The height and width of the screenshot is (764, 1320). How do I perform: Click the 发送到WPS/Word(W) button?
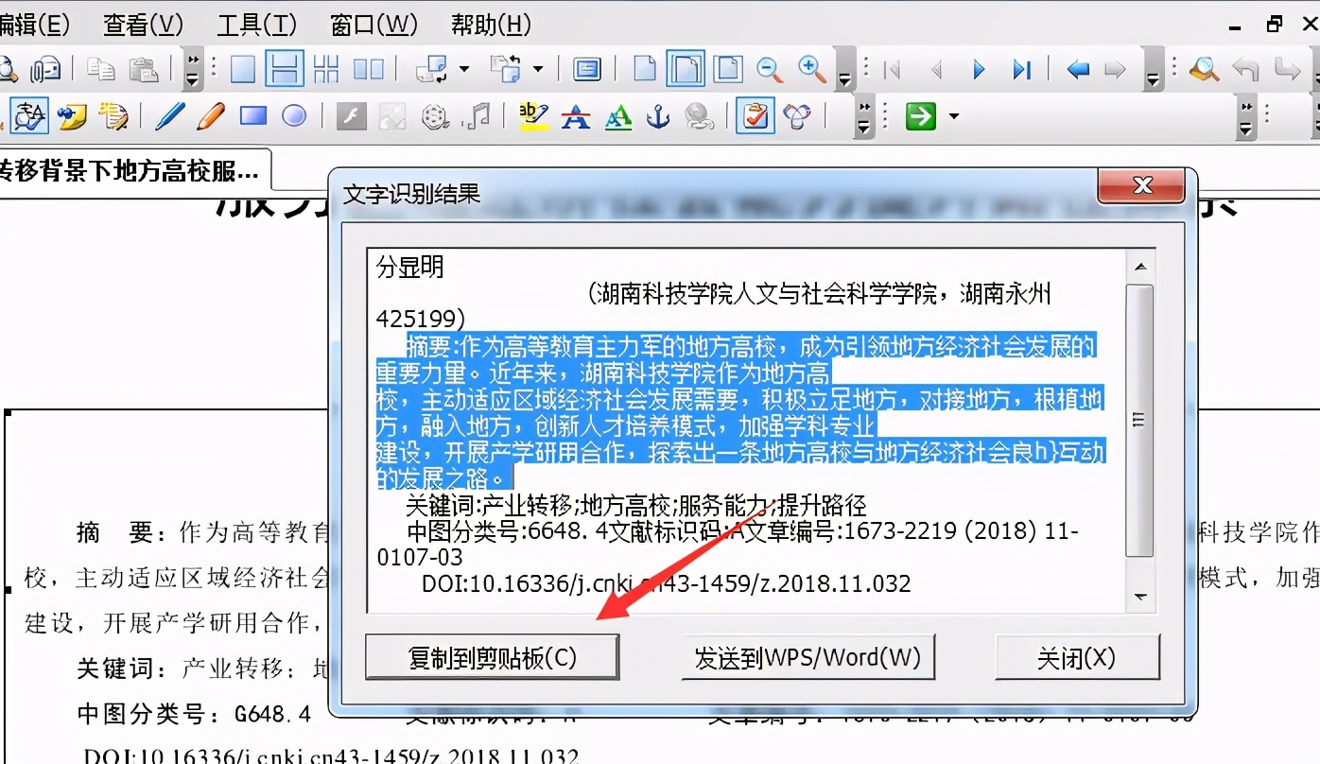[x=808, y=657]
